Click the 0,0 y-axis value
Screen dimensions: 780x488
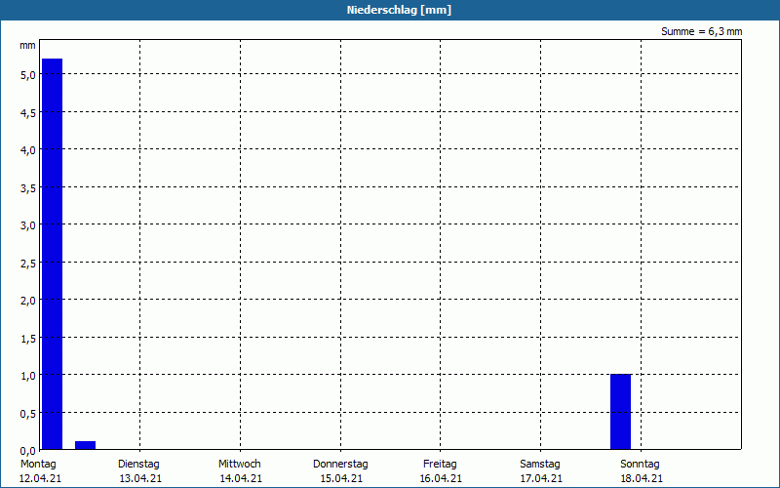coord(28,451)
